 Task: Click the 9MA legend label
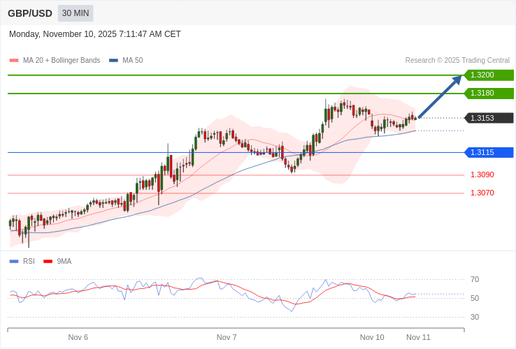(64, 261)
